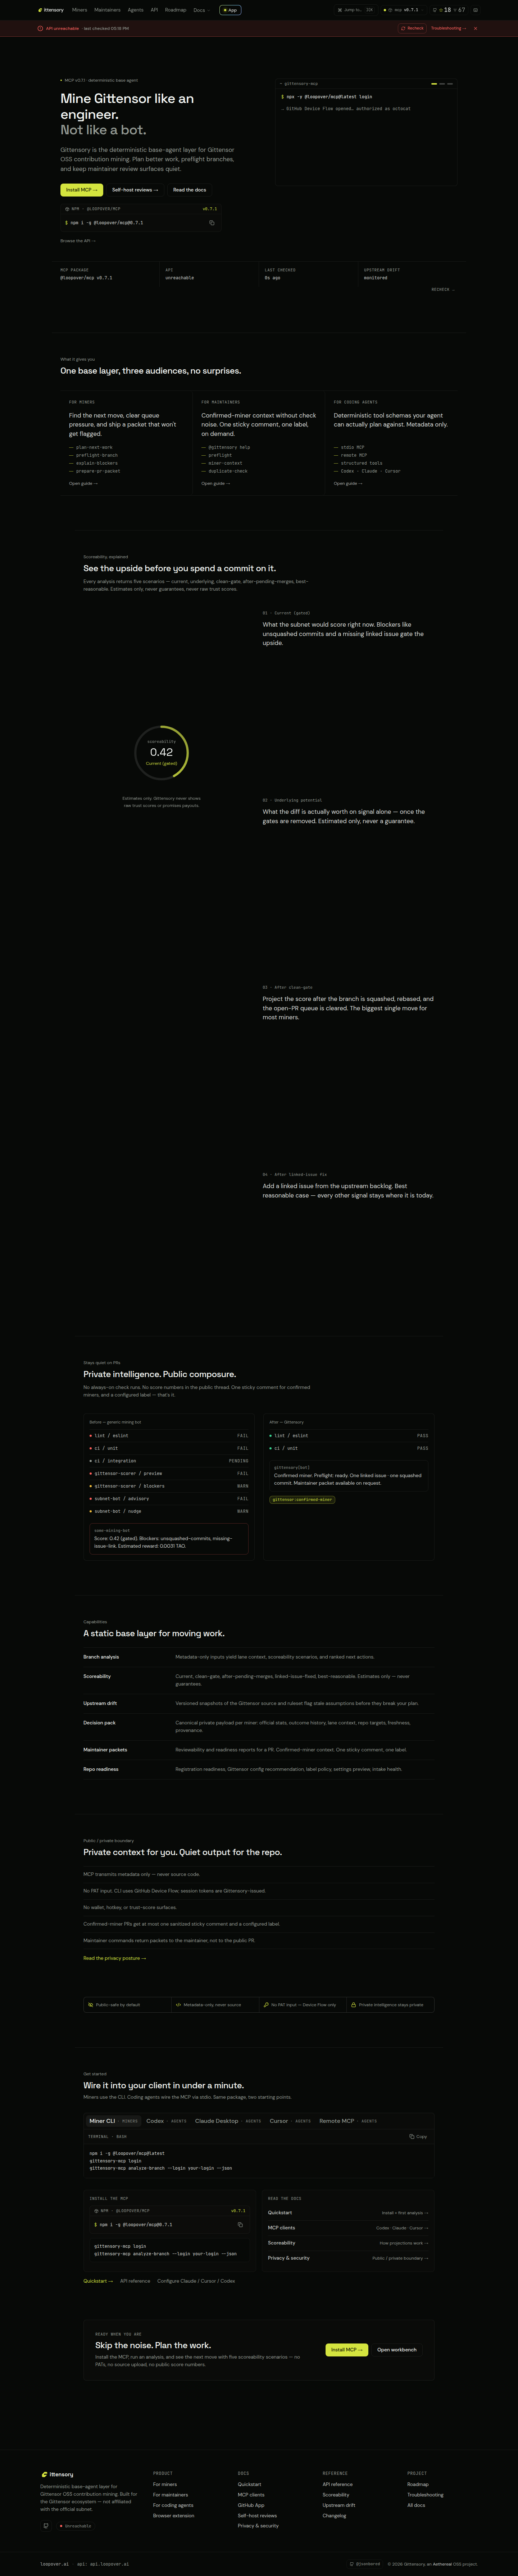
Task: Open Privacy & security row in Read the Docs card
Action: point(348,2258)
